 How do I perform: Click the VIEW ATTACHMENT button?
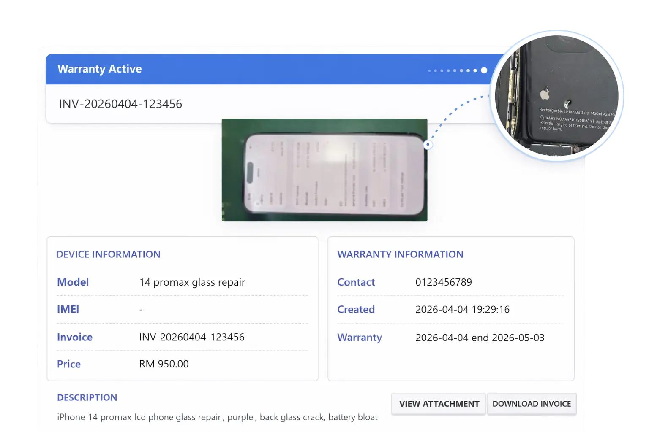point(438,404)
